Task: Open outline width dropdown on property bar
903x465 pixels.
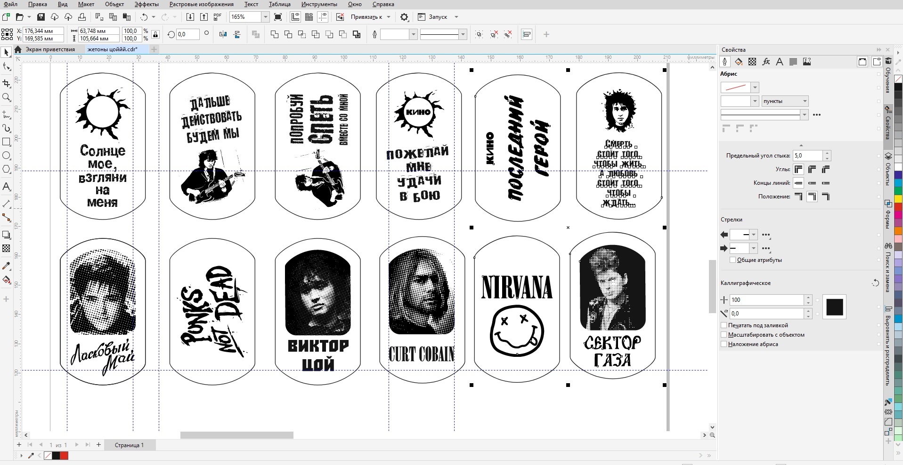Action: (413, 34)
